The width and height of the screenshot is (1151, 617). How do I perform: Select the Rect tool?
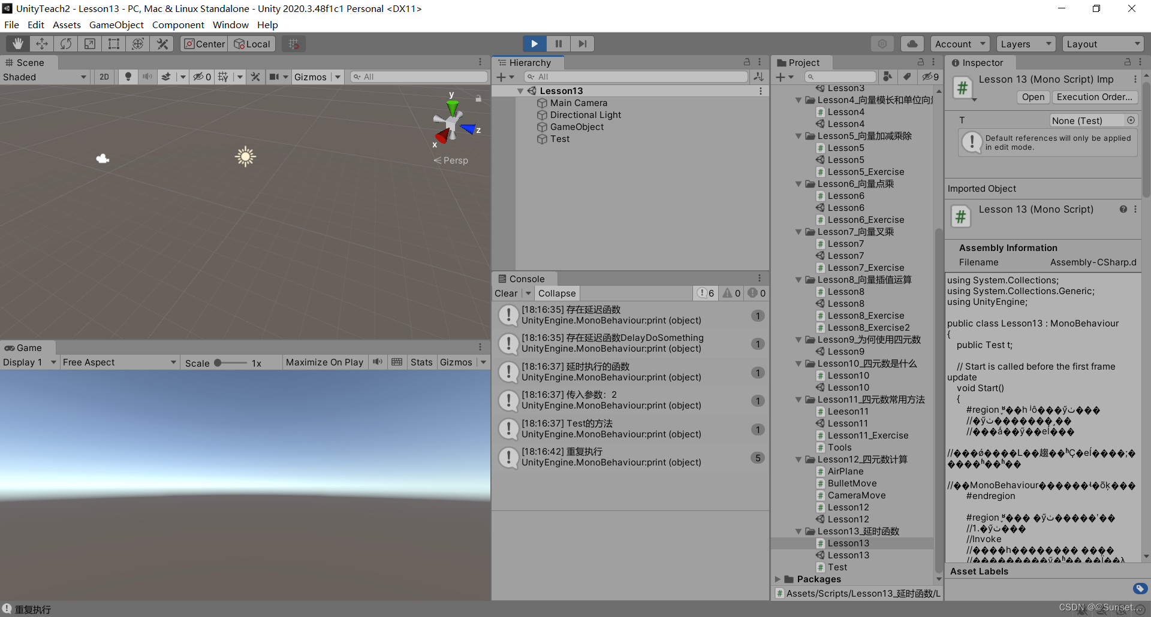point(114,44)
